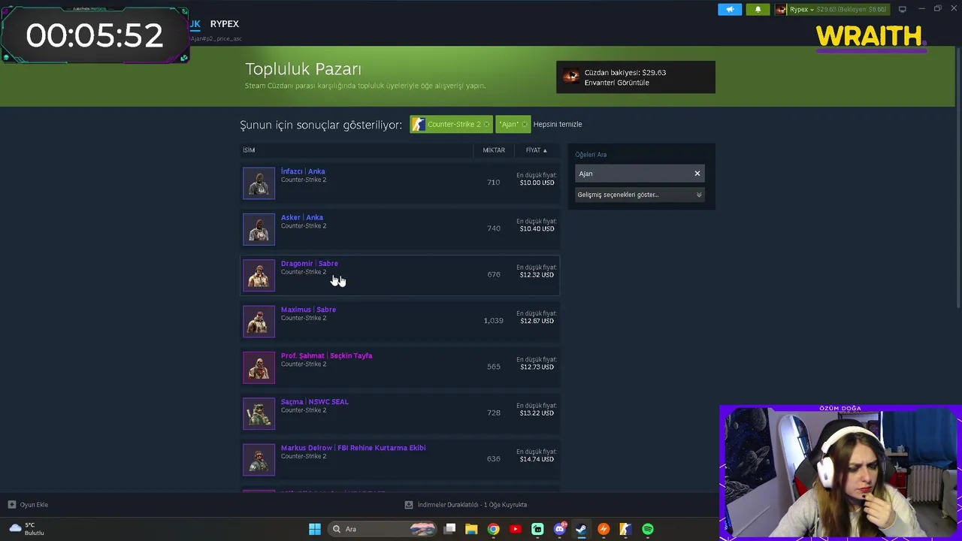Image resolution: width=962 pixels, height=541 pixels.
Task: Click Dragomir | Sabre agent thumbnail
Action: tap(259, 275)
